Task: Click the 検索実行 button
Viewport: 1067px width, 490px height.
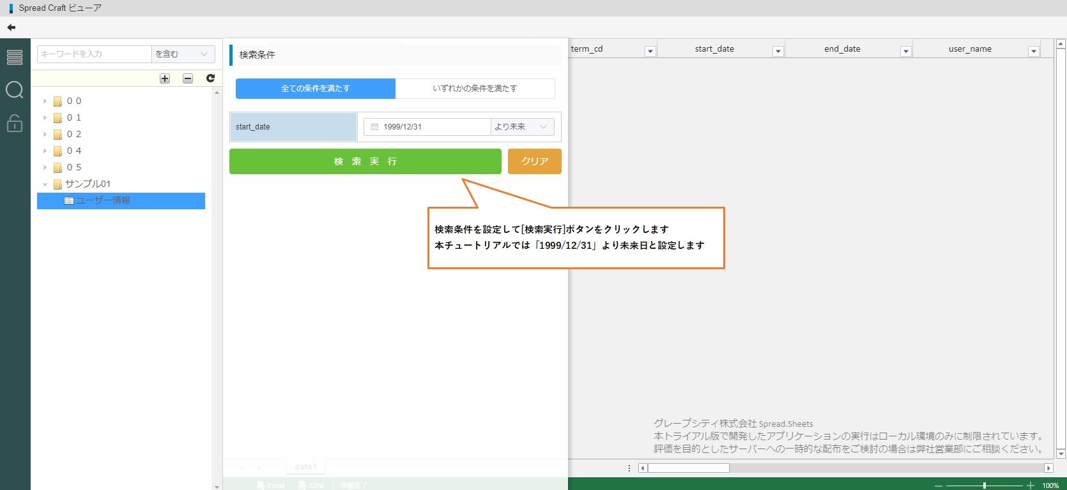Action: pos(365,161)
